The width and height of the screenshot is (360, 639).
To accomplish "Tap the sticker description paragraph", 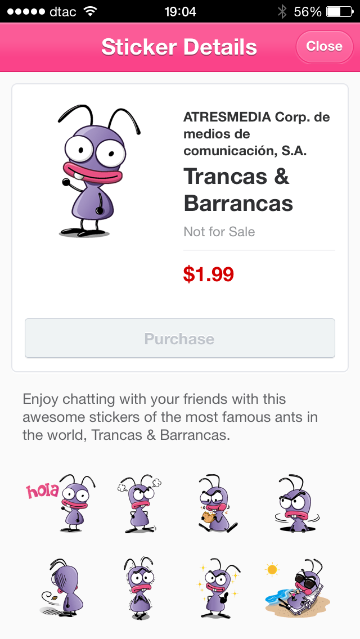I will coord(170,417).
